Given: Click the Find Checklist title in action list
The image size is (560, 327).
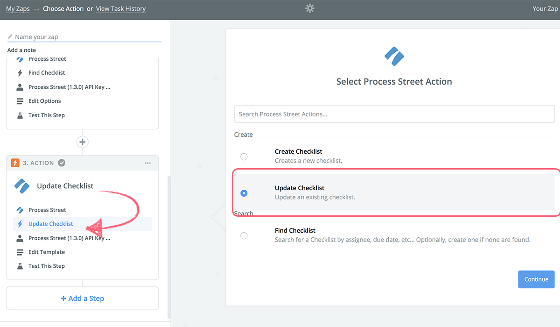Looking at the screenshot, I should click(x=295, y=230).
